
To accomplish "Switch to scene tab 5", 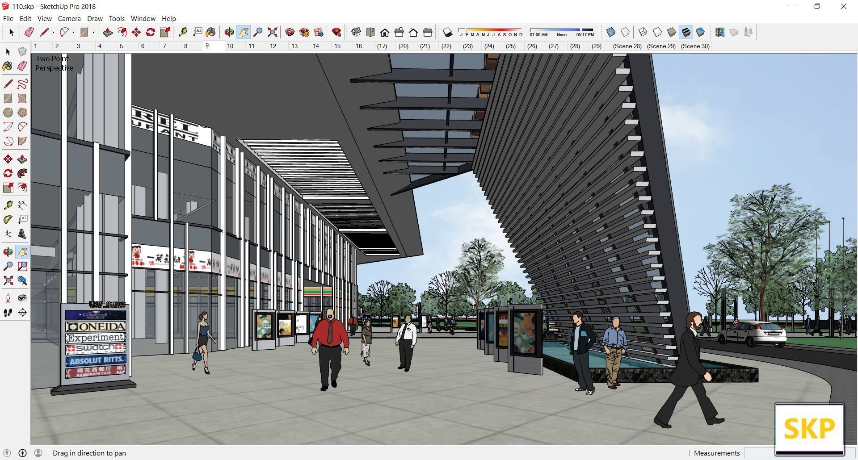I will pos(121,46).
